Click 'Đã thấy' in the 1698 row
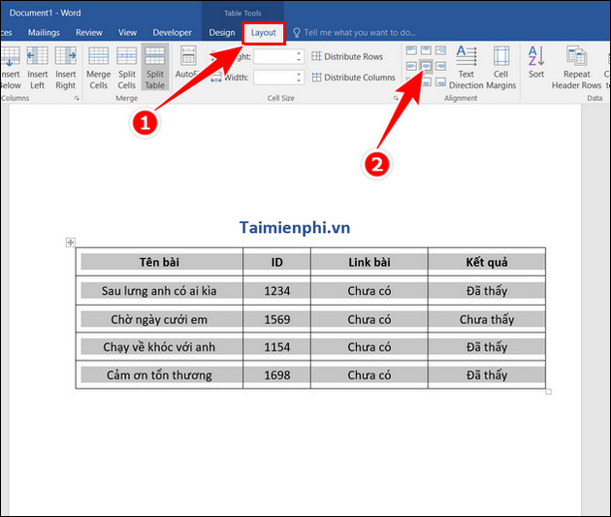This screenshot has width=611, height=517. (x=487, y=374)
